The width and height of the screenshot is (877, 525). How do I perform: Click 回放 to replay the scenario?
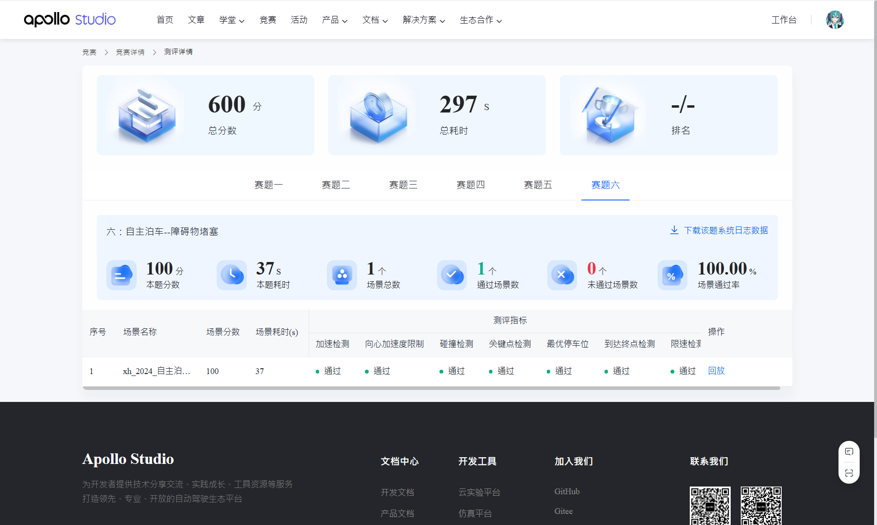pos(716,371)
